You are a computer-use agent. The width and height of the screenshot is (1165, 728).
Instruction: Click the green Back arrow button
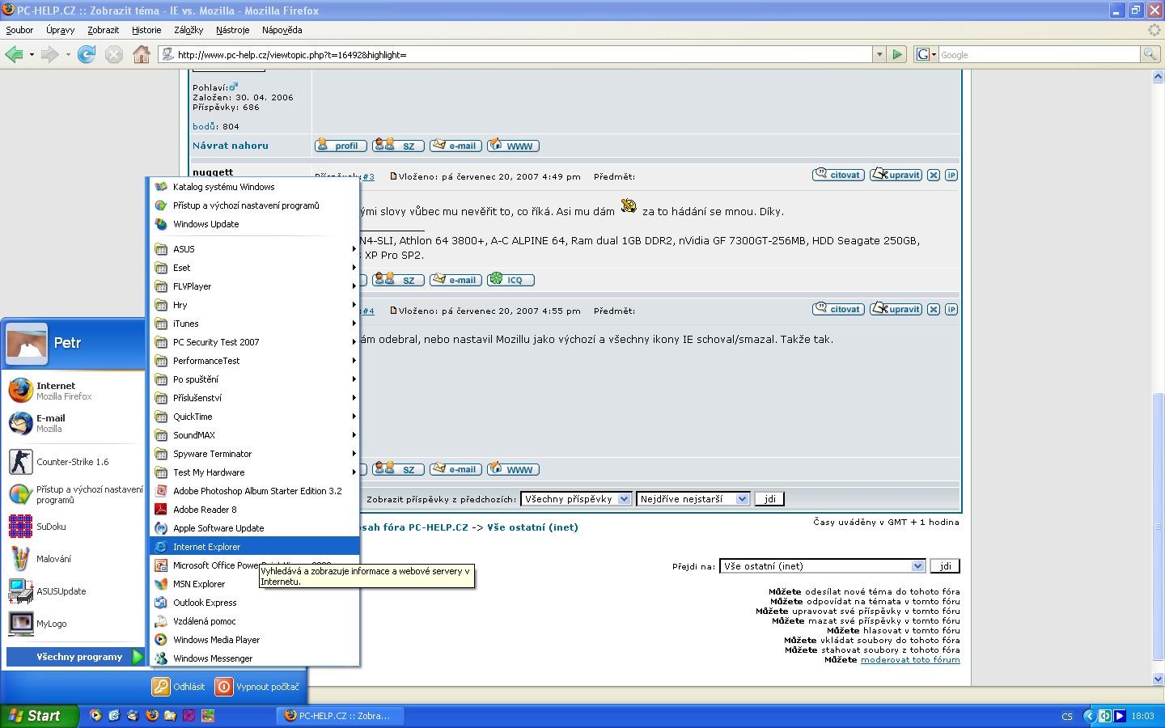pyautogui.click(x=14, y=54)
